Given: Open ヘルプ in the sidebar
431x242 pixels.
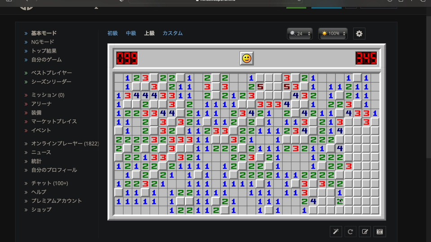Looking at the screenshot, I should 39,192.
